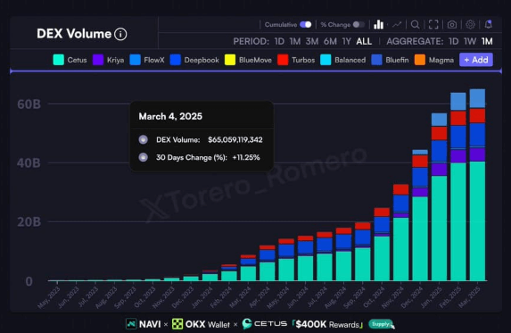511x333 pixels.
Task: Set period to 1Y
Action: point(346,42)
